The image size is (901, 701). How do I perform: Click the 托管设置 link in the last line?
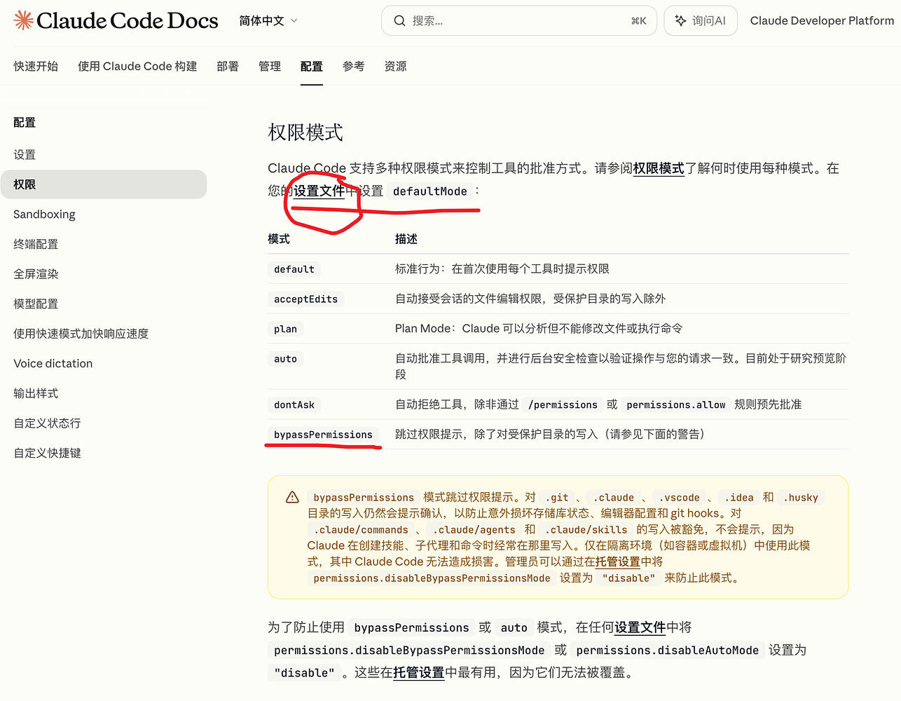point(419,672)
